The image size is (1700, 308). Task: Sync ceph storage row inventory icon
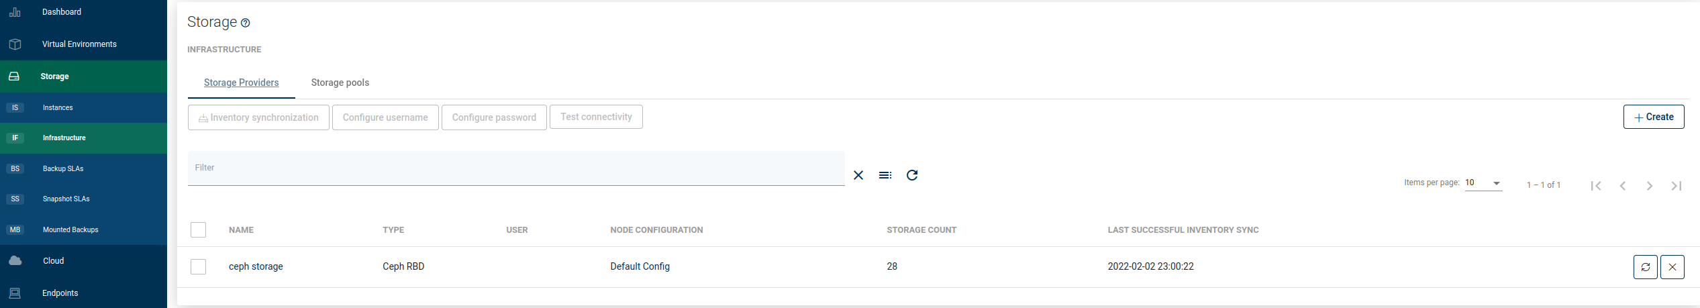(x=1645, y=267)
